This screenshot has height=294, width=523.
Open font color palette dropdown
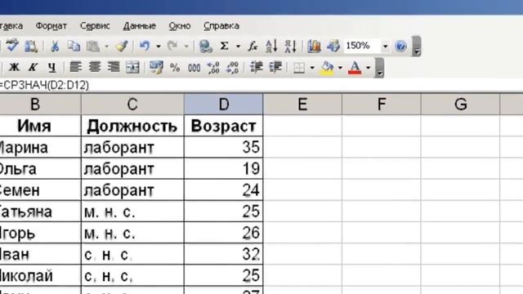tap(369, 68)
